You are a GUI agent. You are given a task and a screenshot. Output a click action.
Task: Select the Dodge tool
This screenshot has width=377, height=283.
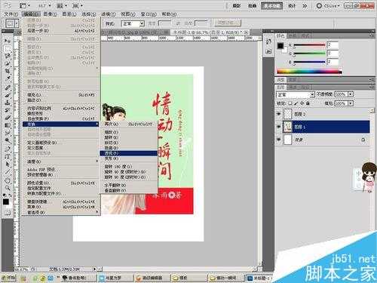(8, 140)
